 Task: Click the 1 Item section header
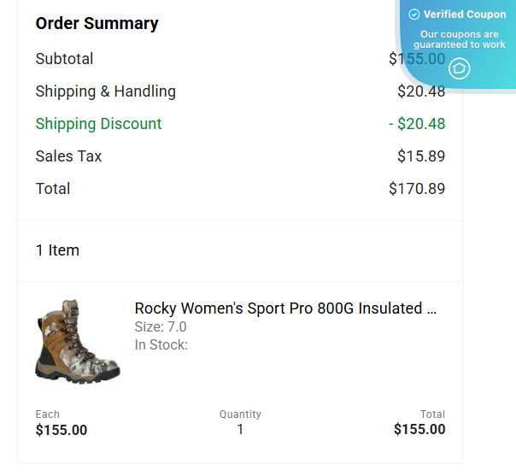click(x=57, y=250)
